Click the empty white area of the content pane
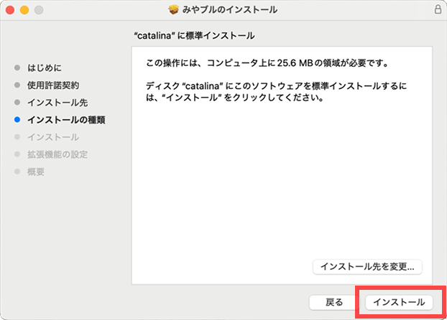447x320 pixels. pyautogui.click(x=282, y=187)
